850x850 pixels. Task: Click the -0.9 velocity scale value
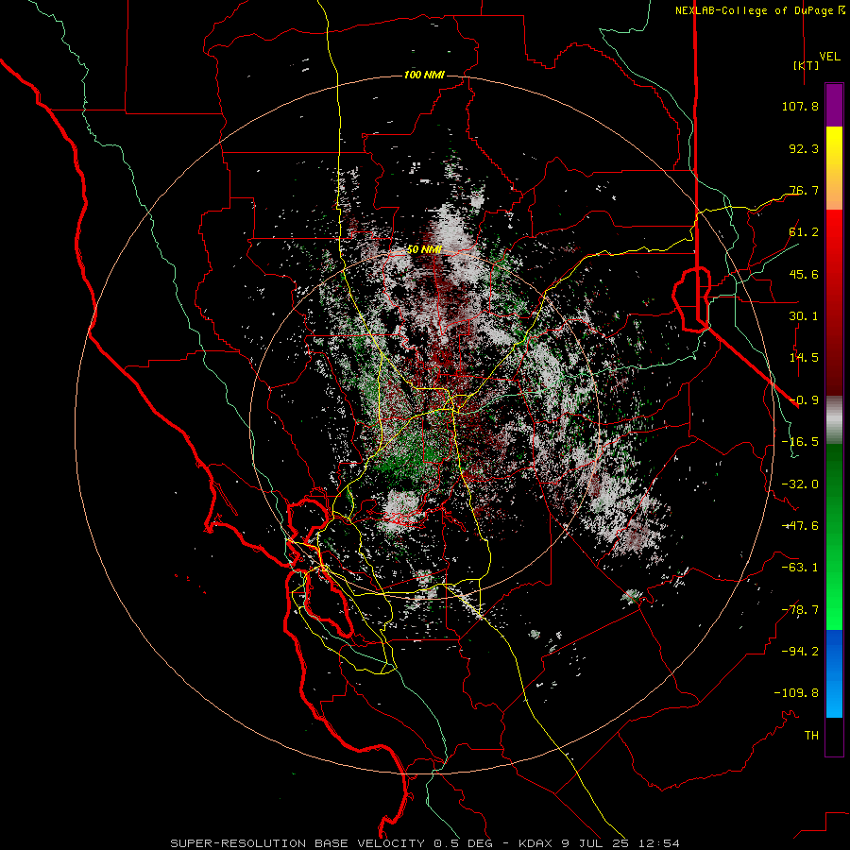point(804,400)
